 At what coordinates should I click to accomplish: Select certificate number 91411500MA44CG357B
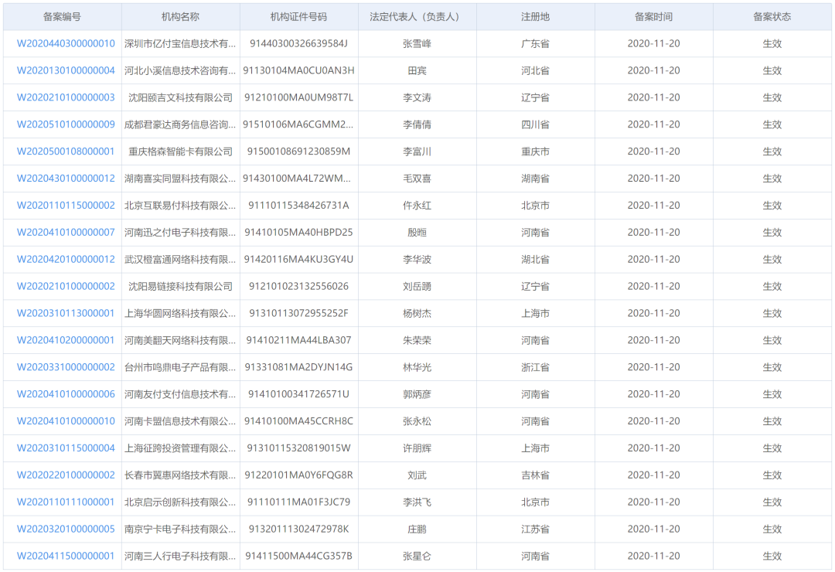298,556
